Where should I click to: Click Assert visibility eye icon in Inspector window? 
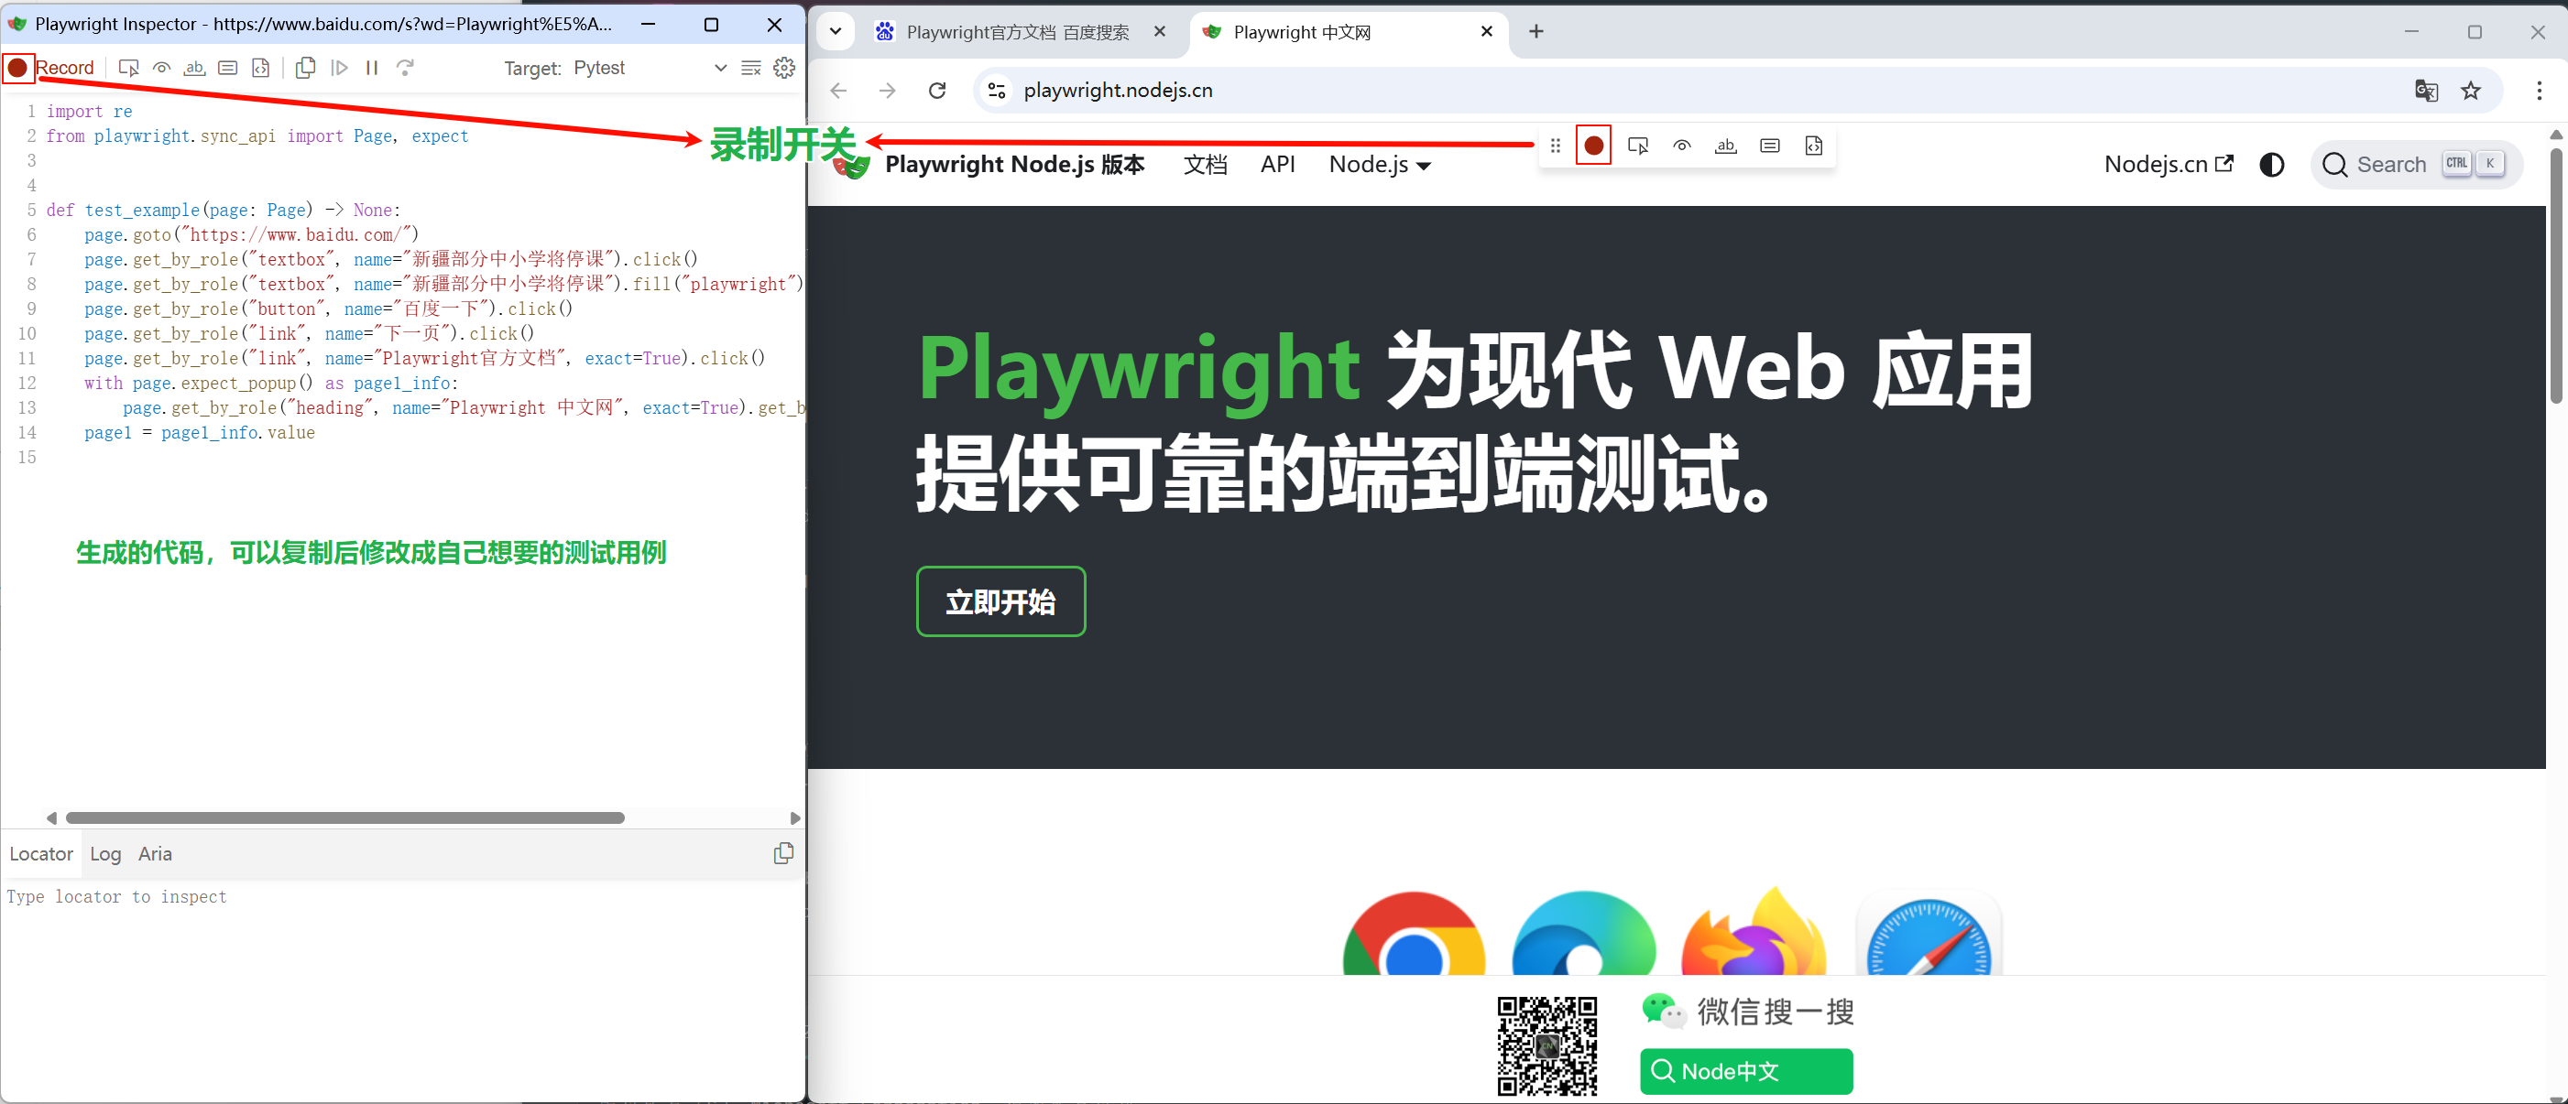point(161,68)
